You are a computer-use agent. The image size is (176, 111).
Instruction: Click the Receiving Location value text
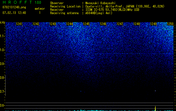point(125,6)
